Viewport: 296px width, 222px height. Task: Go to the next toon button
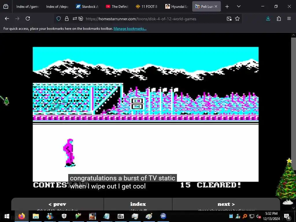tap(226, 204)
